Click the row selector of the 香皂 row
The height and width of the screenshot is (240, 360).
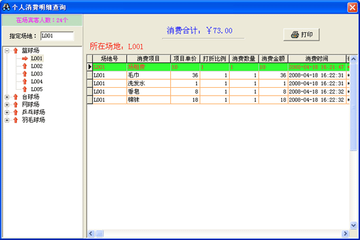(90, 92)
